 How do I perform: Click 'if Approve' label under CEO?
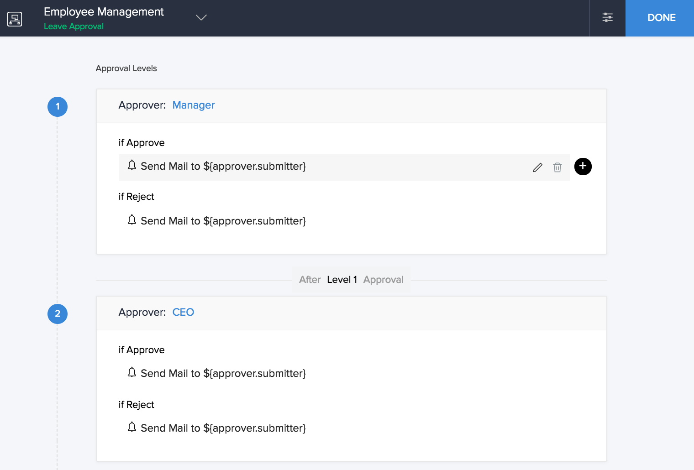click(x=142, y=350)
